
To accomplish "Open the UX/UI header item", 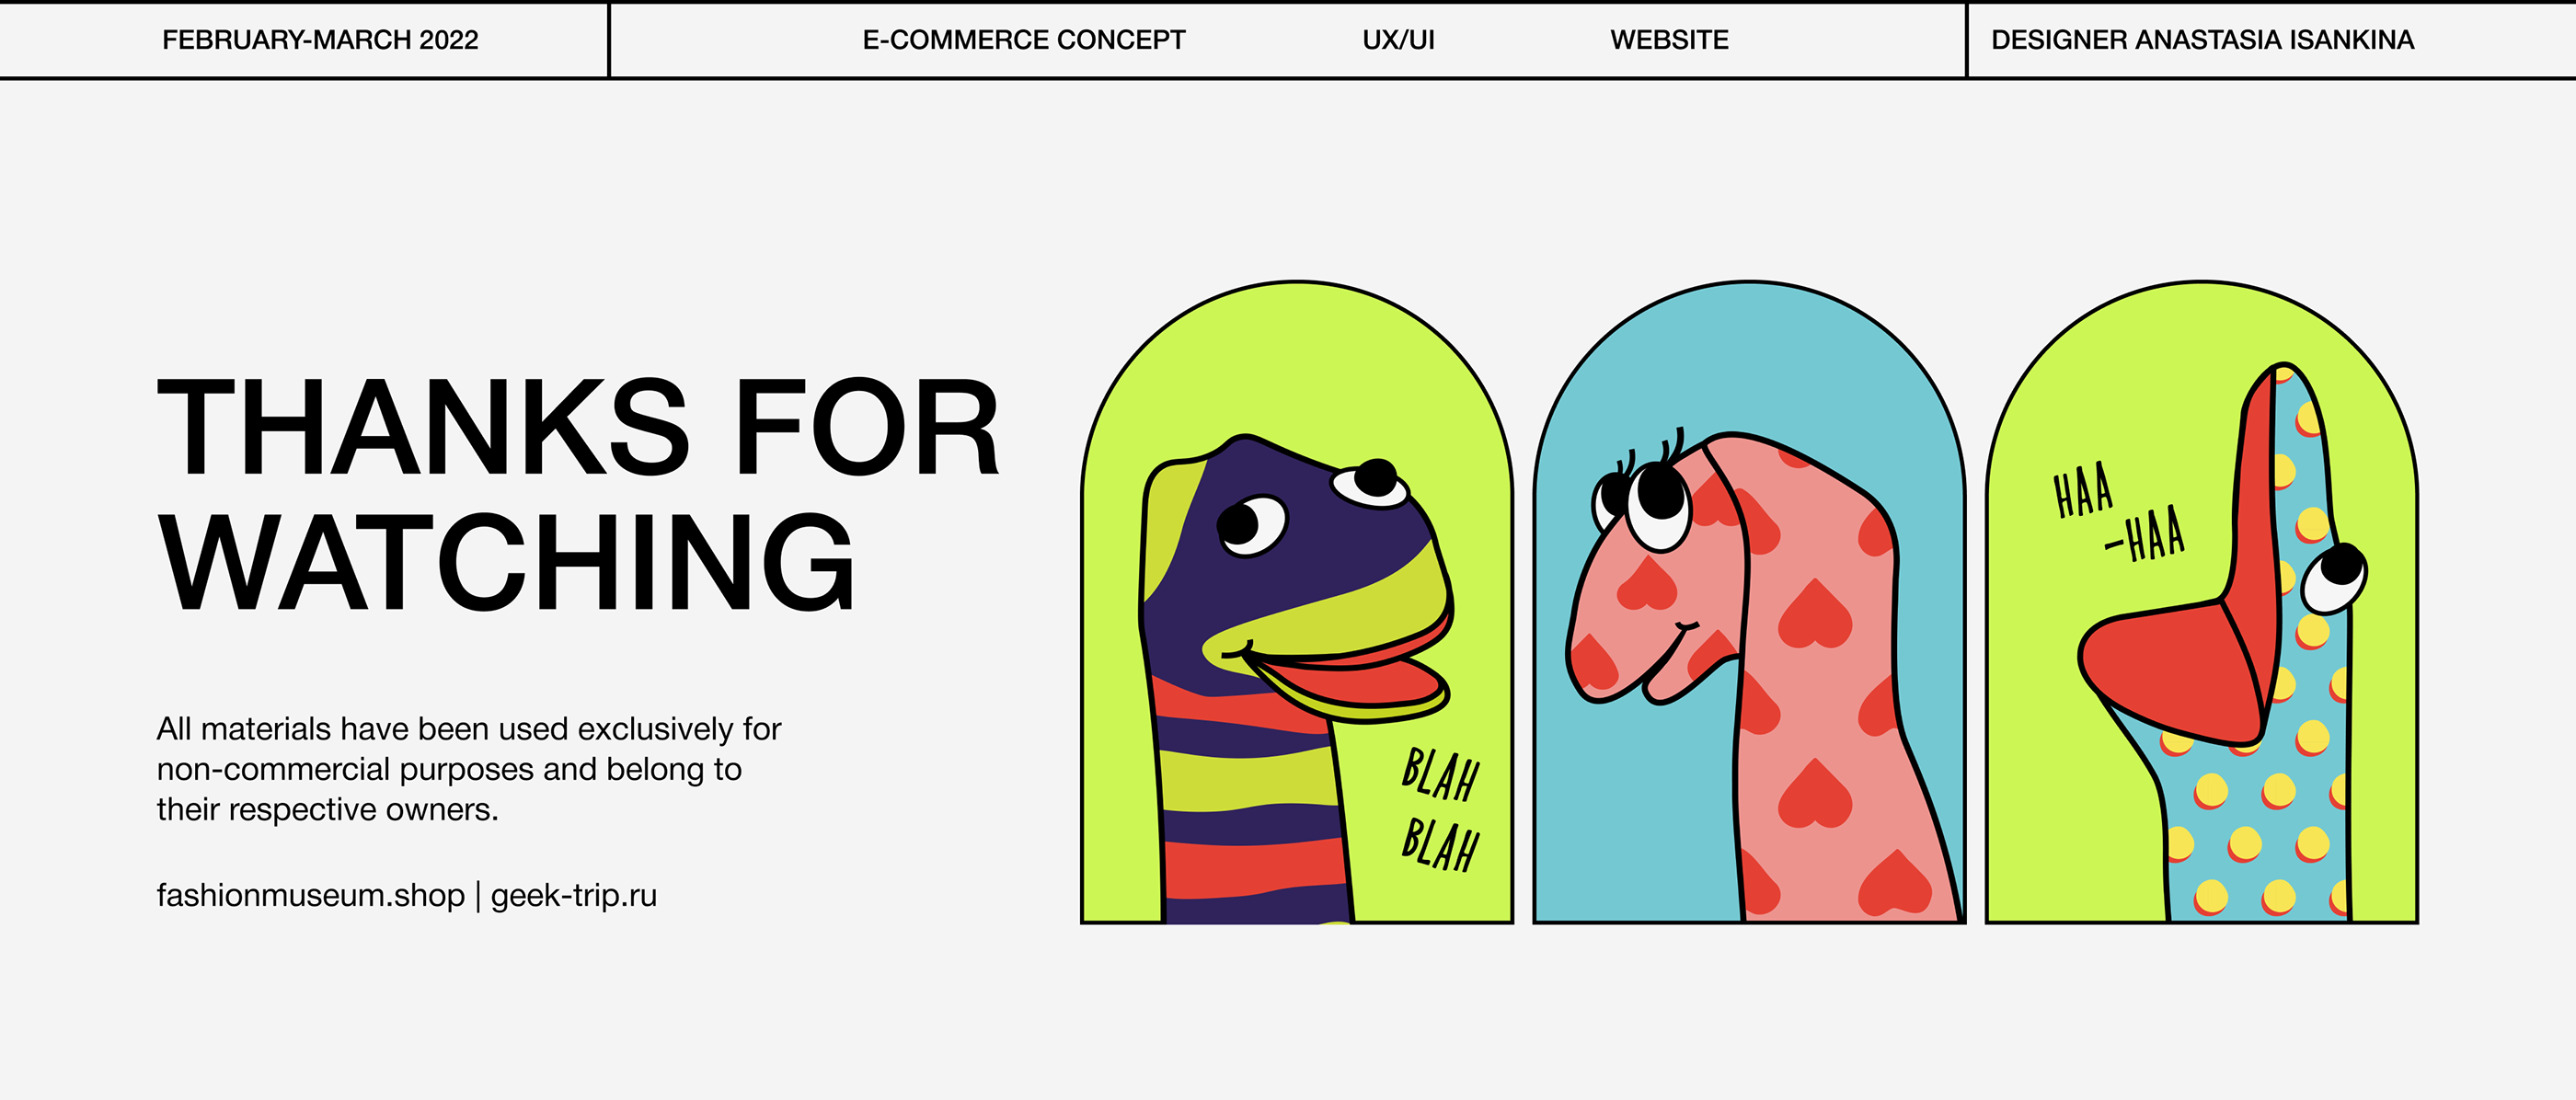I will [x=1398, y=40].
